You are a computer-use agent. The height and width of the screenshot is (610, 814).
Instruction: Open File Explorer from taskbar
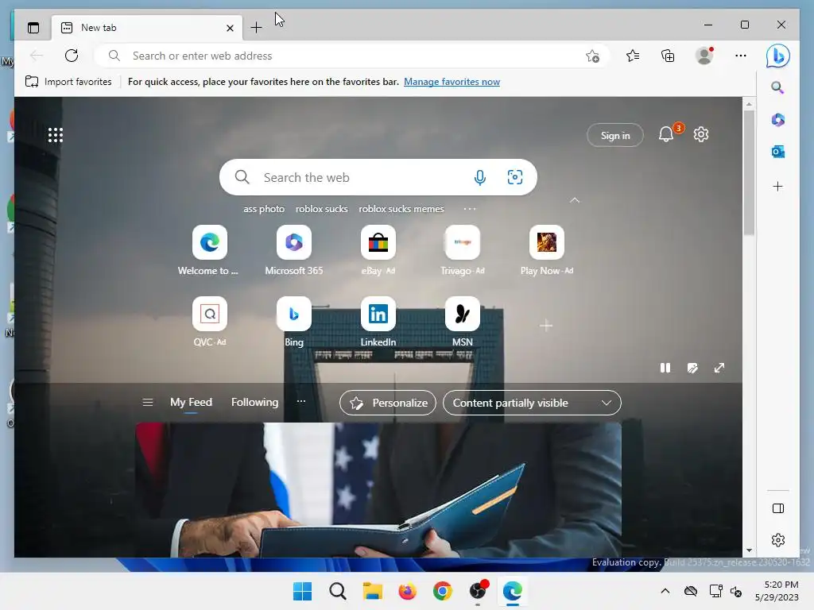tap(372, 591)
